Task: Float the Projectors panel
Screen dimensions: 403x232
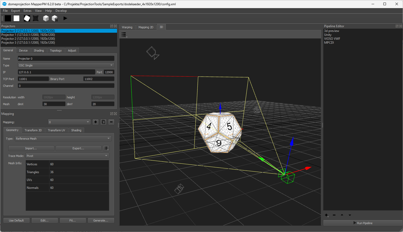Action: [x=112, y=26]
